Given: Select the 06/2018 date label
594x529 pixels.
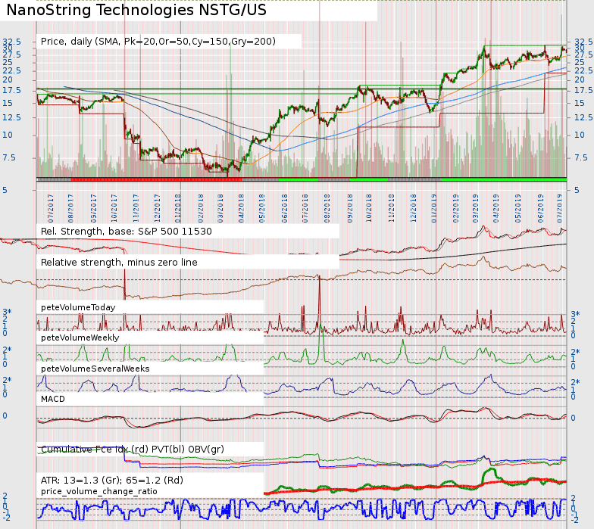Looking at the screenshot, I should (x=285, y=208).
